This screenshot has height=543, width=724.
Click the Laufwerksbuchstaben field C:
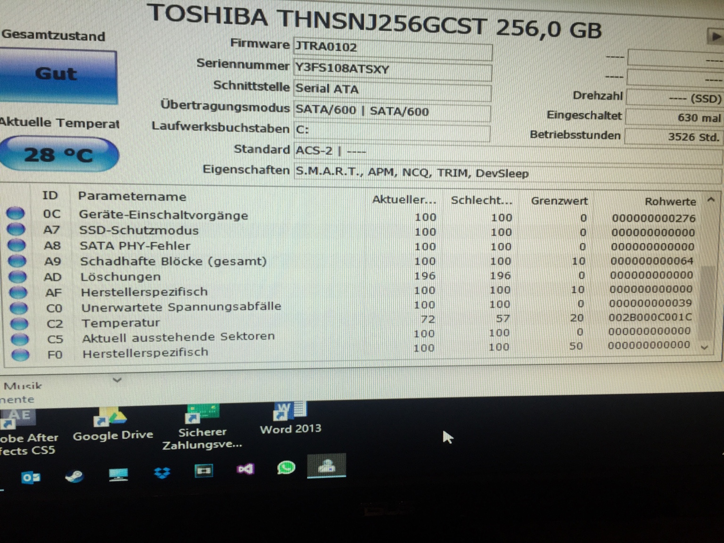tap(392, 131)
